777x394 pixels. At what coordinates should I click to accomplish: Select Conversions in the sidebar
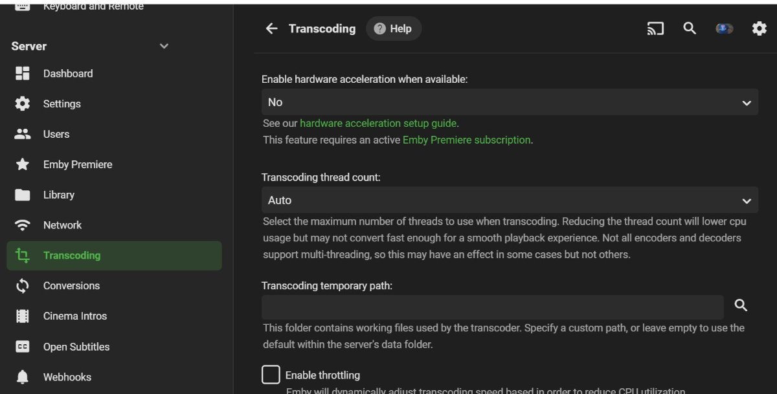[x=71, y=285]
